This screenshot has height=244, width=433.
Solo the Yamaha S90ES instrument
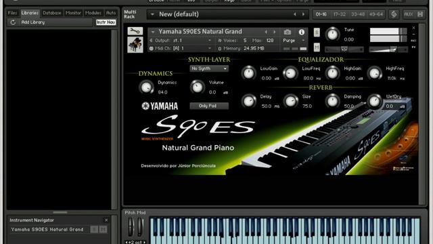coord(317,33)
